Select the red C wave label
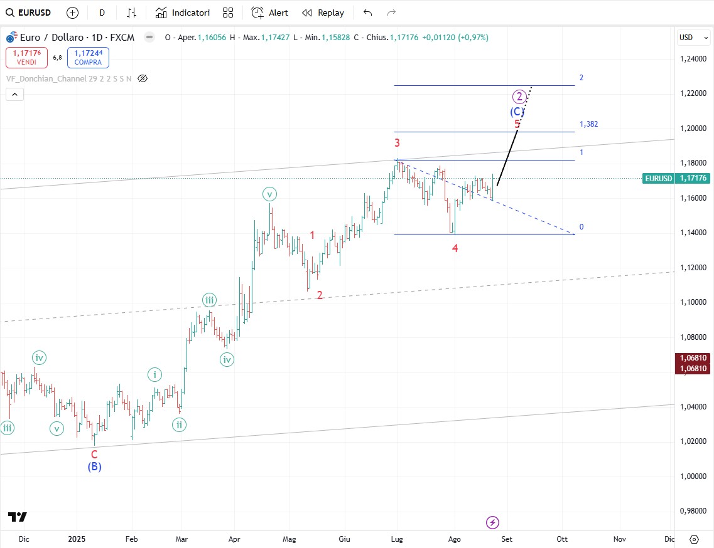Image resolution: width=714 pixels, height=548 pixels. (x=94, y=455)
